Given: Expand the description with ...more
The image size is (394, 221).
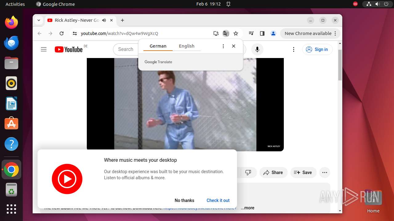Looking at the screenshot, I should 247,208.
